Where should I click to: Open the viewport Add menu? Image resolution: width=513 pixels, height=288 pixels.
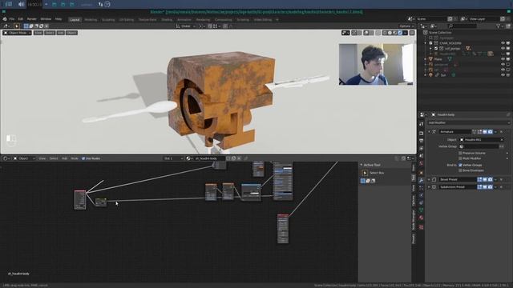coord(61,33)
